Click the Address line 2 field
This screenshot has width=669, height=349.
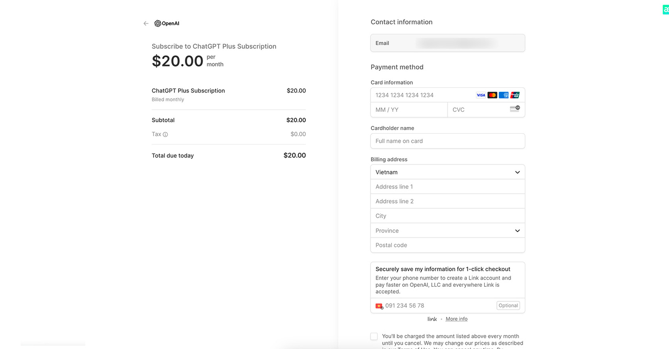(x=447, y=201)
